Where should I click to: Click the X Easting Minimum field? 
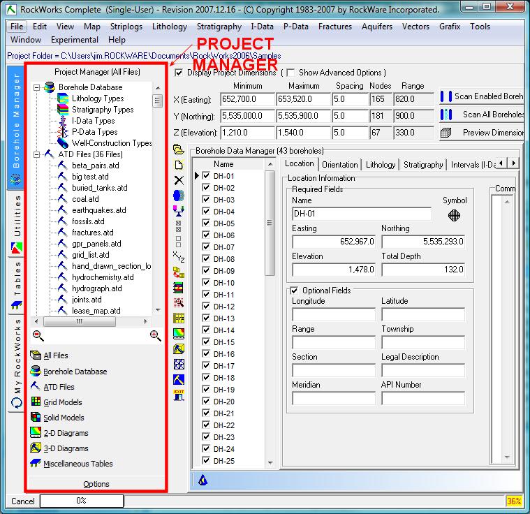(x=247, y=99)
